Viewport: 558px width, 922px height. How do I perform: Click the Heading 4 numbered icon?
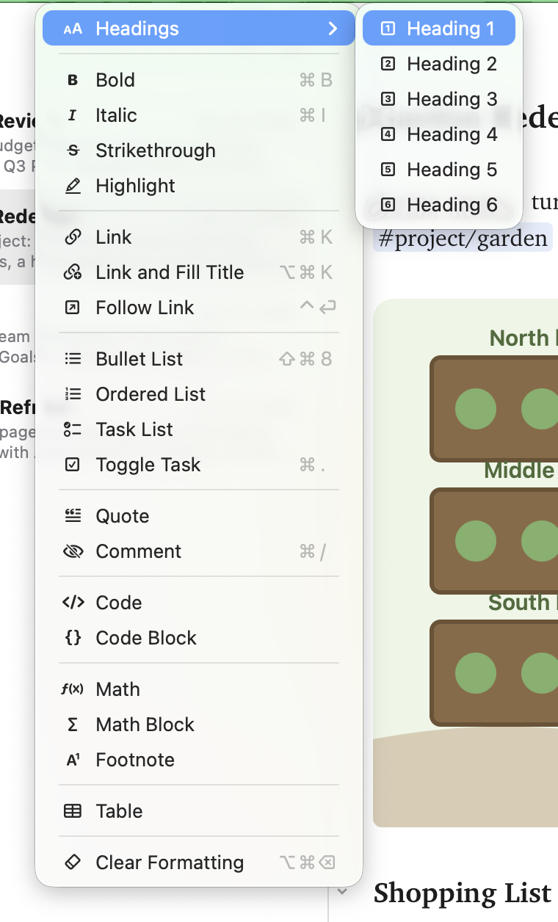click(388, 134)
